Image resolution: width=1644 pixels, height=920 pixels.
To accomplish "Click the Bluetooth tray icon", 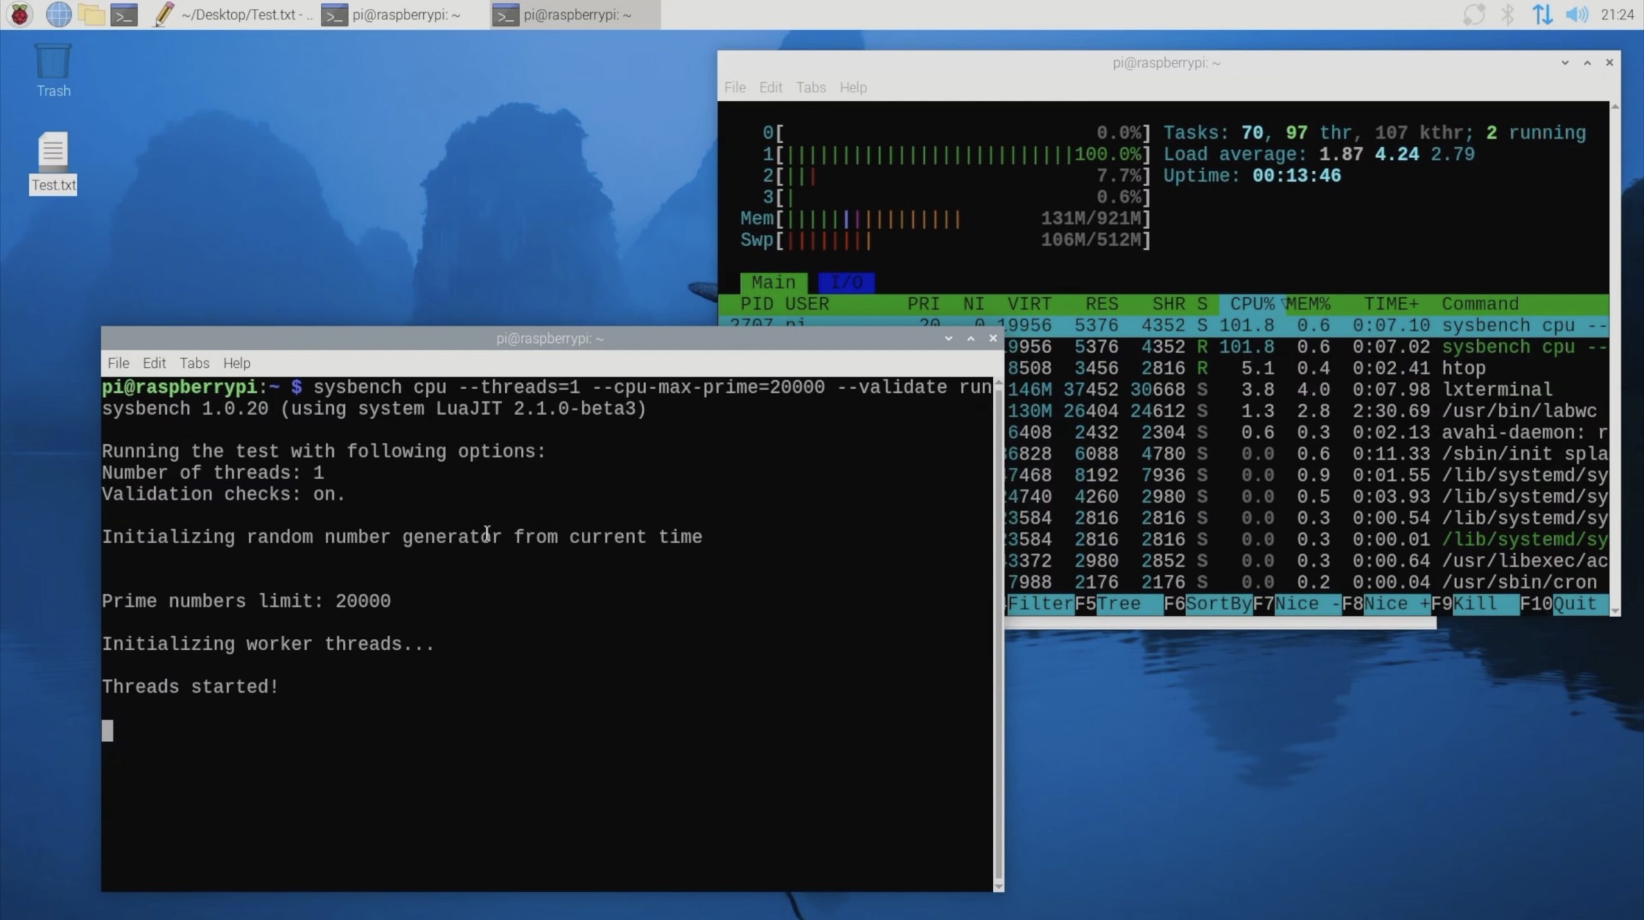I will (x=1507, y=14).
